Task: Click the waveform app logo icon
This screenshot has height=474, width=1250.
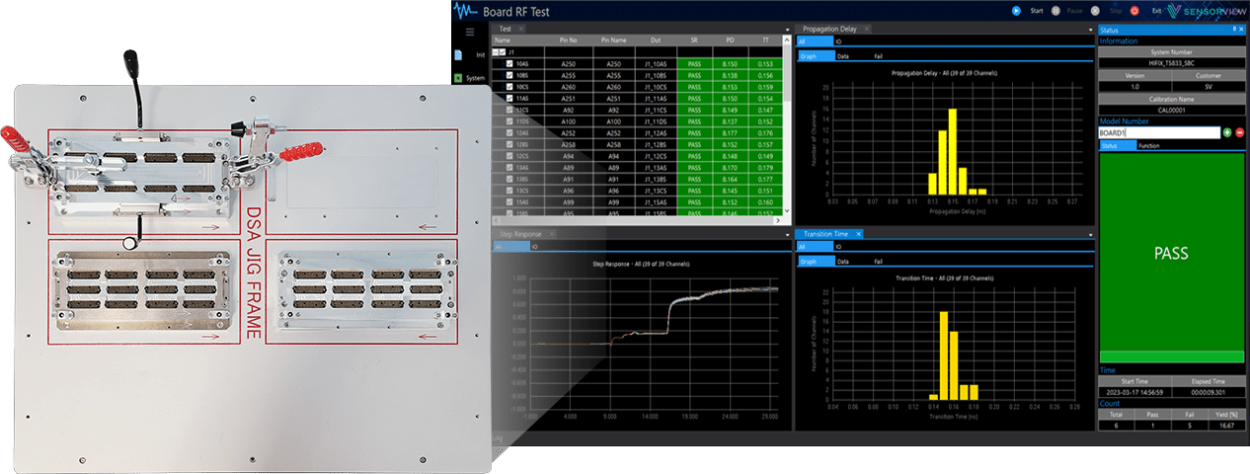Action: click(x=465, y=12)
